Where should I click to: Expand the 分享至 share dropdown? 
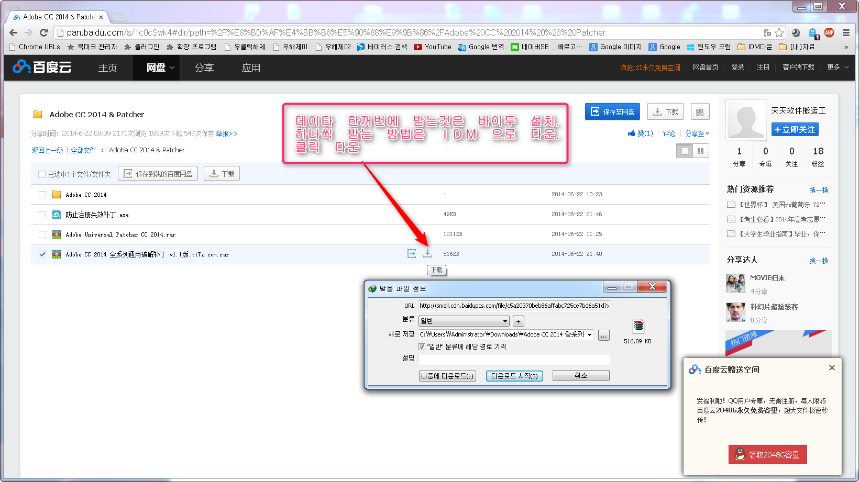tap(697, 133)
